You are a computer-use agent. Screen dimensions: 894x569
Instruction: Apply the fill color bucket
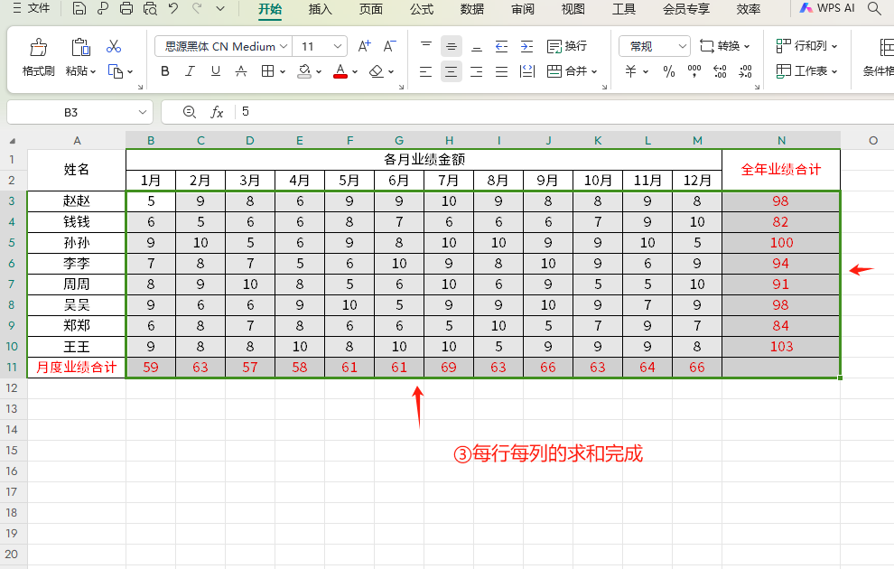(304, 71)
